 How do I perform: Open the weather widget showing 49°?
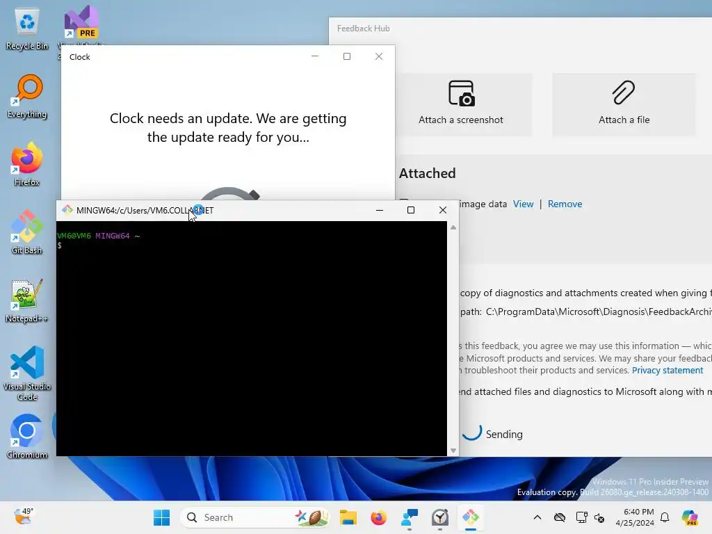(x=23, y=517)
